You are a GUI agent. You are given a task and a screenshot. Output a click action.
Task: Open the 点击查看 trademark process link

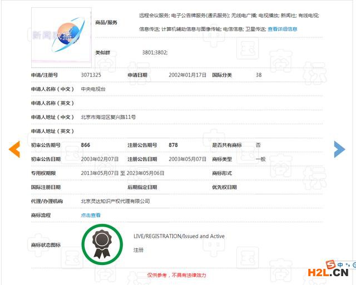click(91, 215)
